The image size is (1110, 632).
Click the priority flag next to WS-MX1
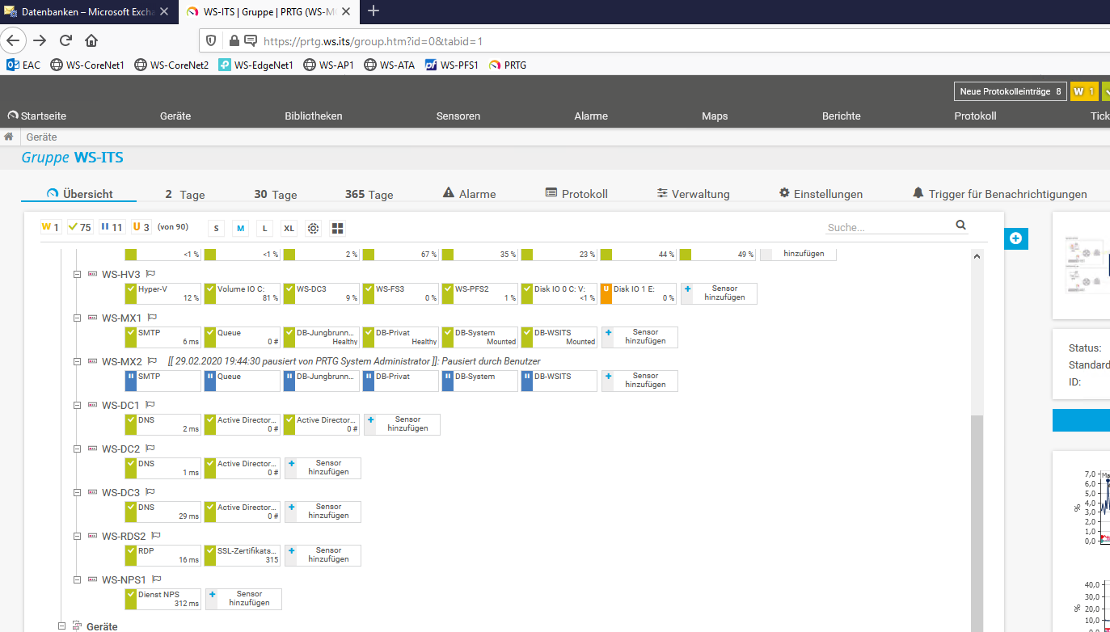[x=151, y=318]
